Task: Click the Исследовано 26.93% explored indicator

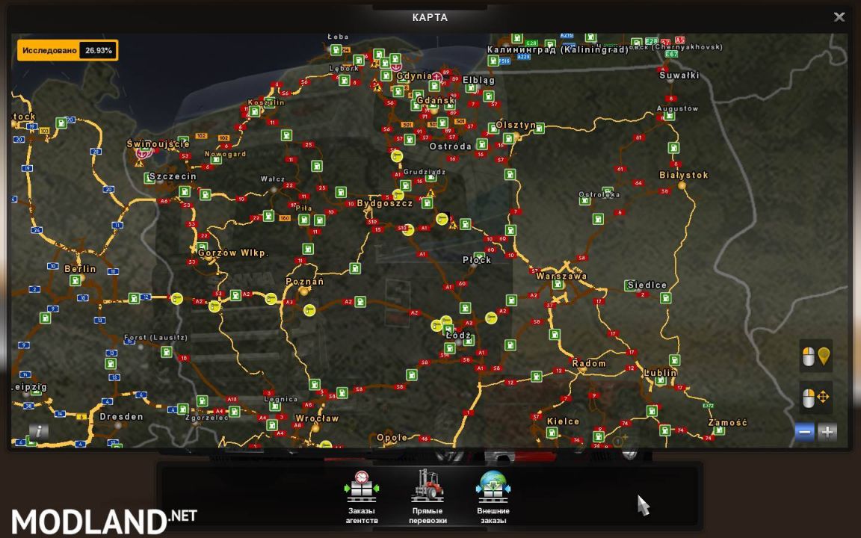Action: tap(67, 51)
